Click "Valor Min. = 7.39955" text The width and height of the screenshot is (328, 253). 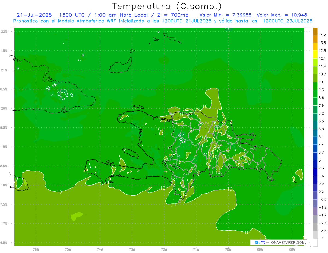pos(225,15)
